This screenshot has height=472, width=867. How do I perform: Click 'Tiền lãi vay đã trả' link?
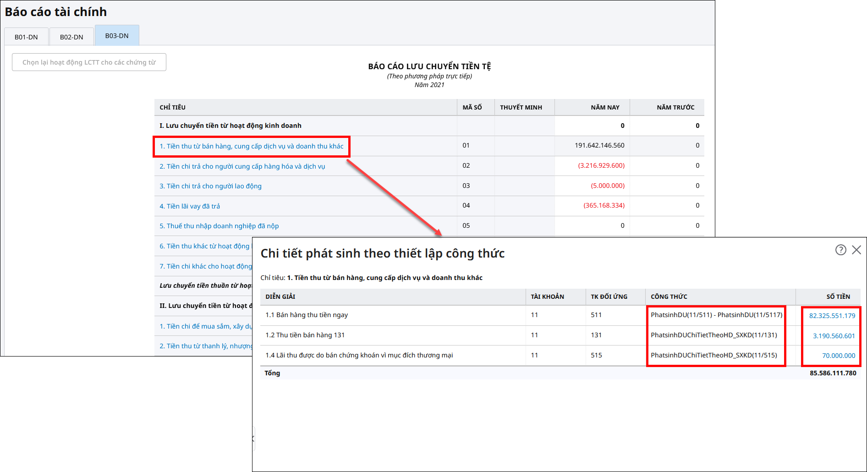click(190, 206)
